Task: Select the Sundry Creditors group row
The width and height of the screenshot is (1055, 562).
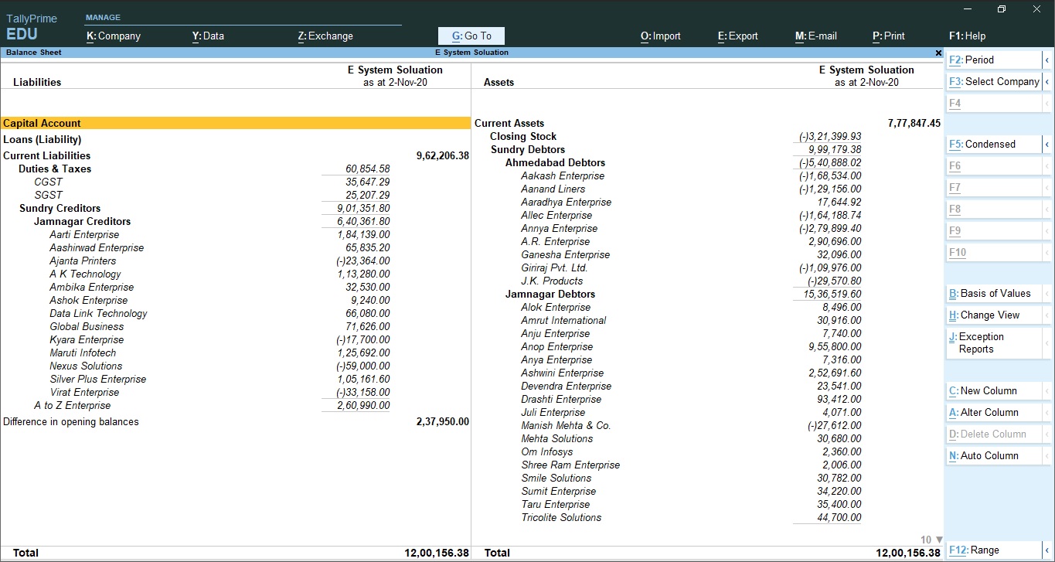Action: coord(60,208)
